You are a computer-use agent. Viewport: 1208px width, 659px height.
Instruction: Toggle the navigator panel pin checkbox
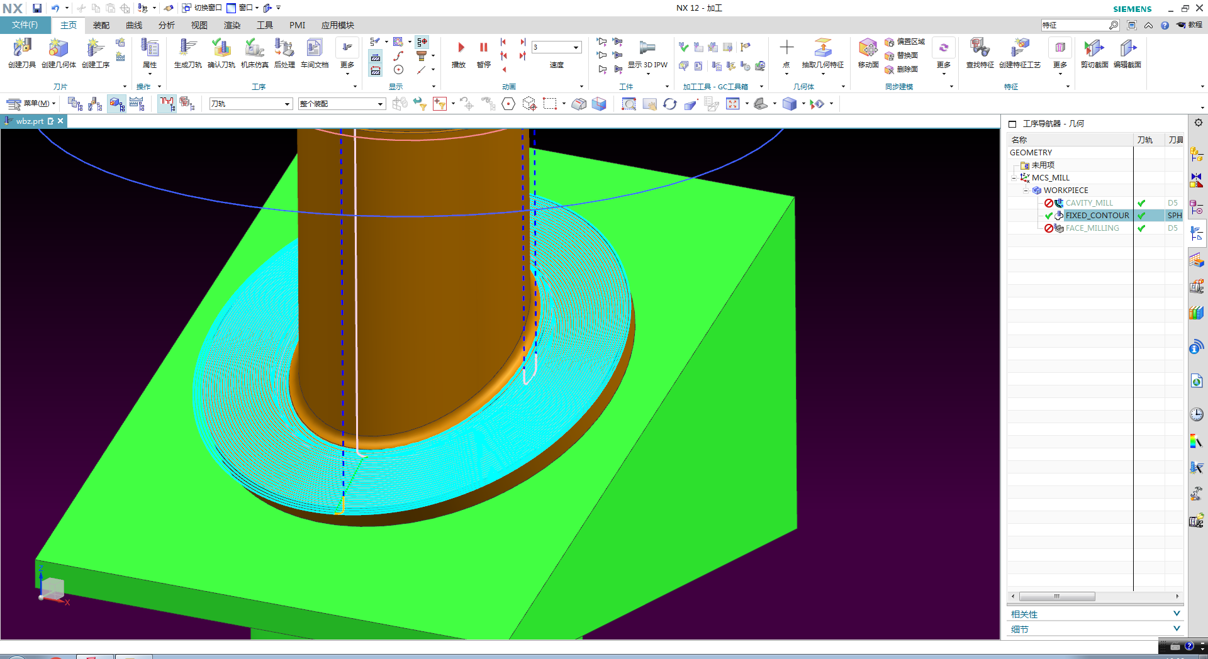[1012, 124]
